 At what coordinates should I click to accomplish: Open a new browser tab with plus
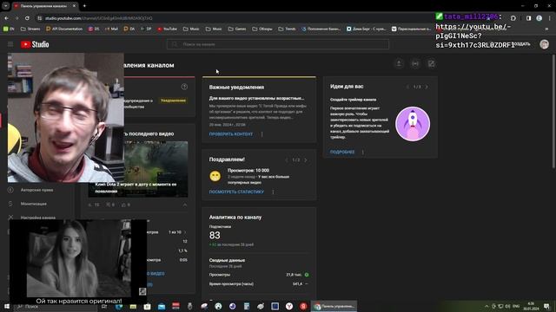tap(84, 6)
